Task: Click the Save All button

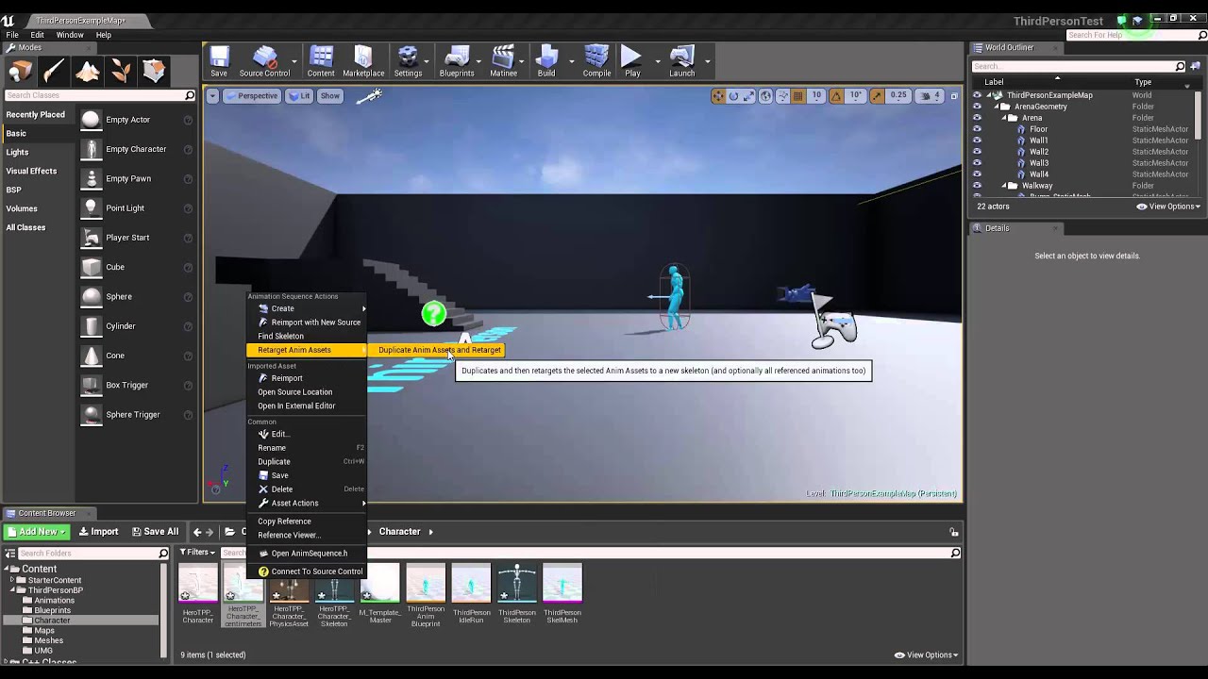Action: (x=155, y=531)
